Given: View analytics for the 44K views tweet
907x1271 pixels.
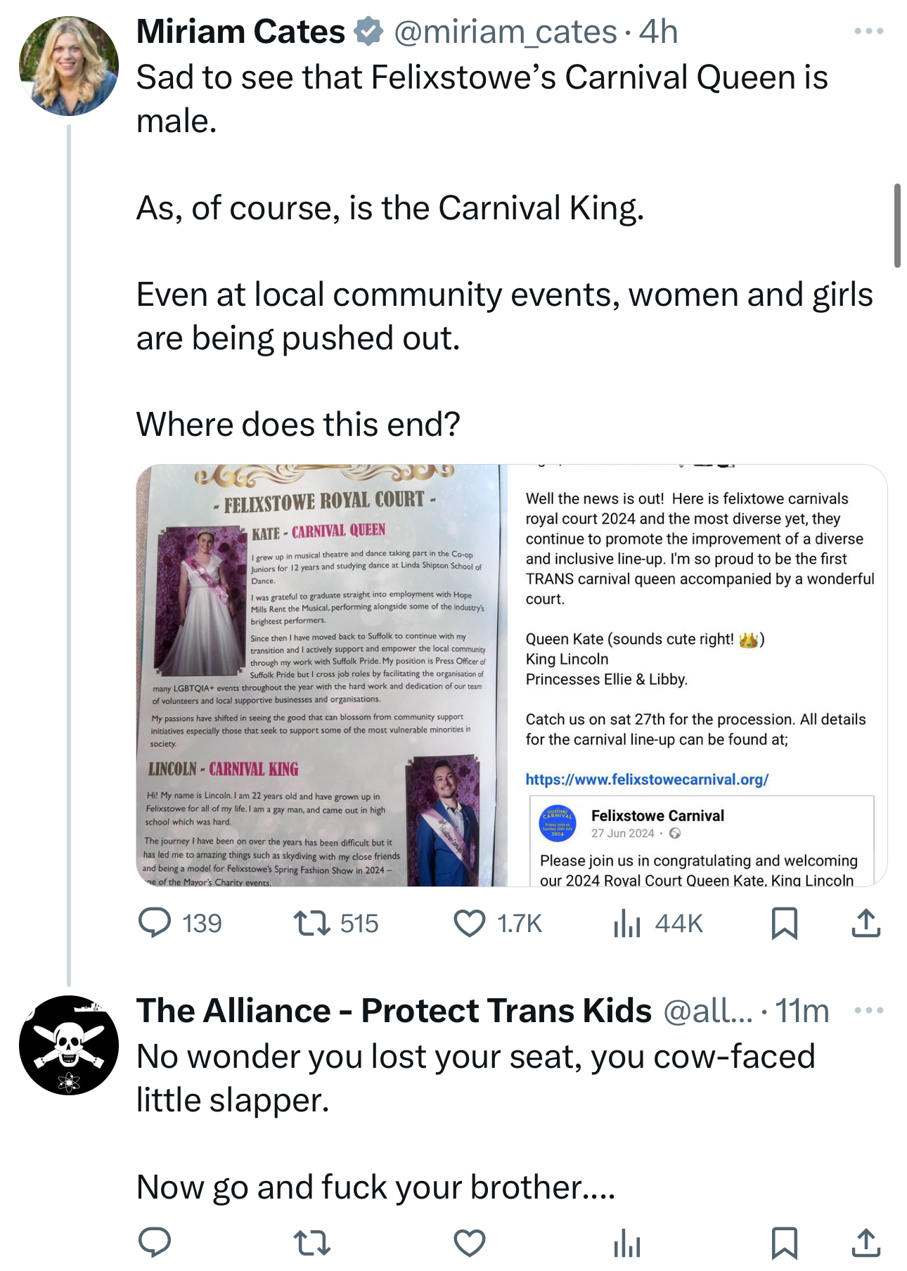Looking at the screenshot, I should click(627, 923).
